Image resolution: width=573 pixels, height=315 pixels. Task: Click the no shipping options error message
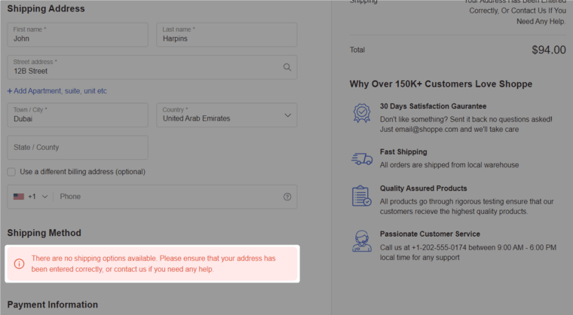pyautogui.click(x=153, y=264)
